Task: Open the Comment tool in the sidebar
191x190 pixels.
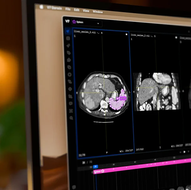Action: click(x=70, y=103)
